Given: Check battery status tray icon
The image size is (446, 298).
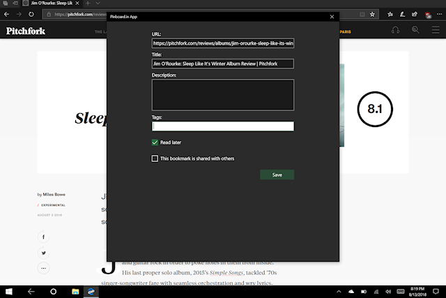Looking at the screenshot, I should (x=364, y=292).
